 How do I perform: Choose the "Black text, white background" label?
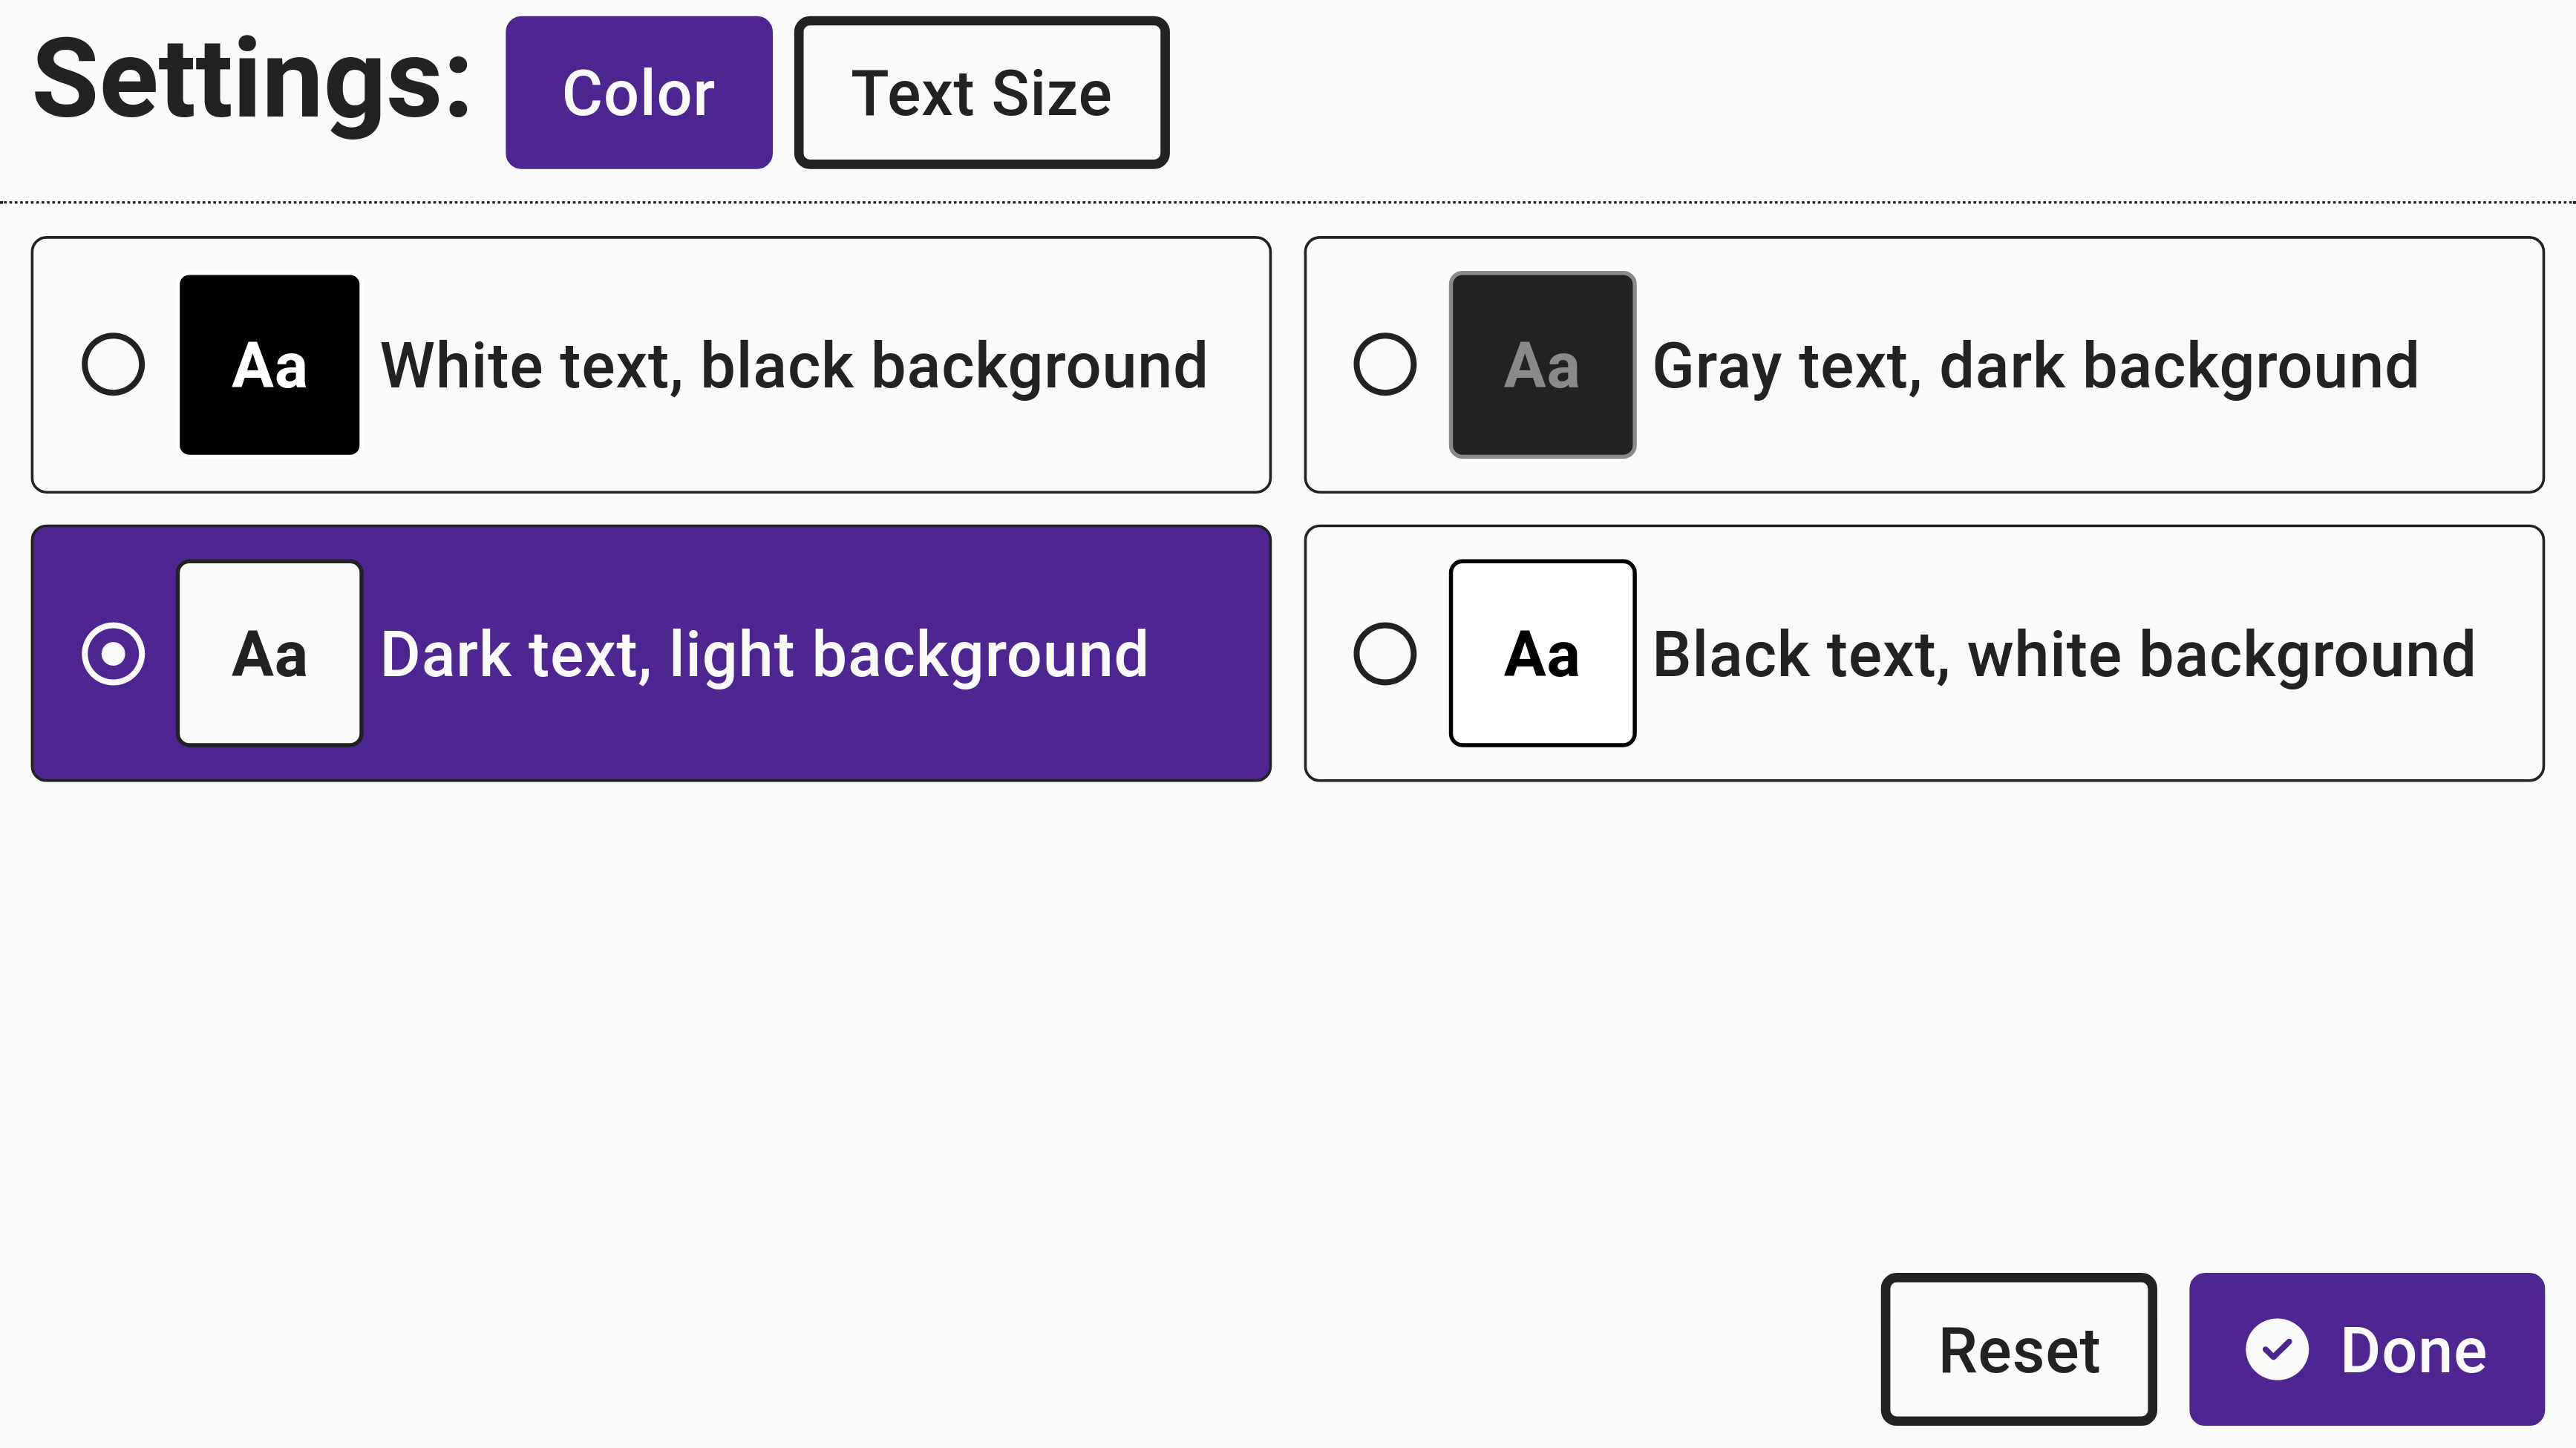pyautogui.click(x=2063, y=654)
